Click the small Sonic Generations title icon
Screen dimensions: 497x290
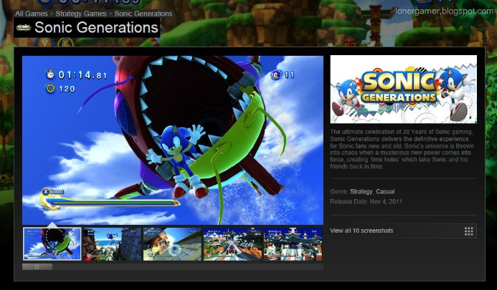(x=24, y=27)
